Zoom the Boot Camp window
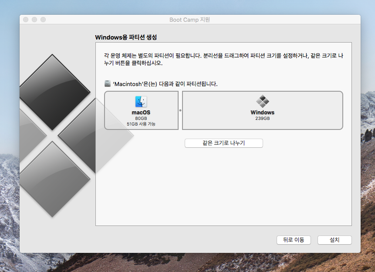 pyautogui.click(x=43, y=20)
